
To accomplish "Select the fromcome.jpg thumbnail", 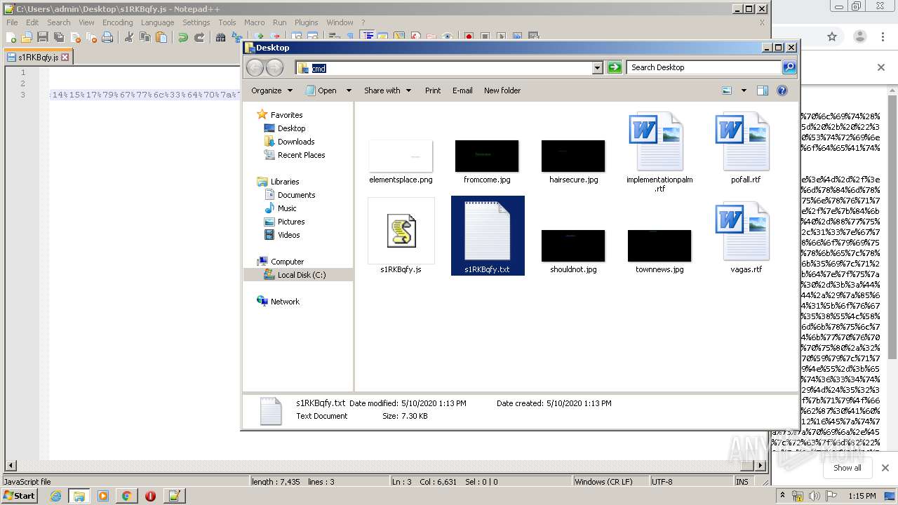I will click(x=487, y=161).
